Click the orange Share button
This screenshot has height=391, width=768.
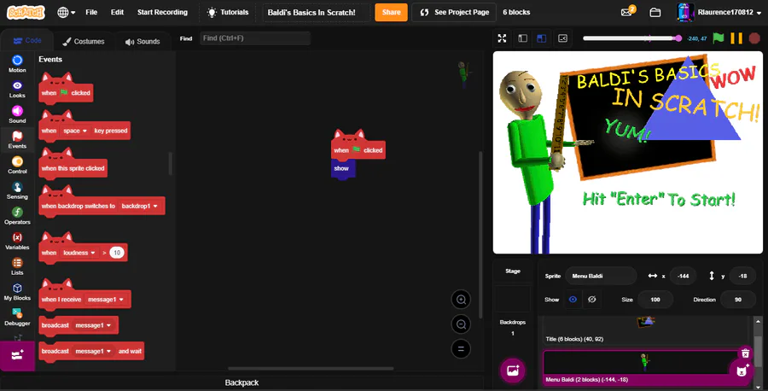click(391, 12)
